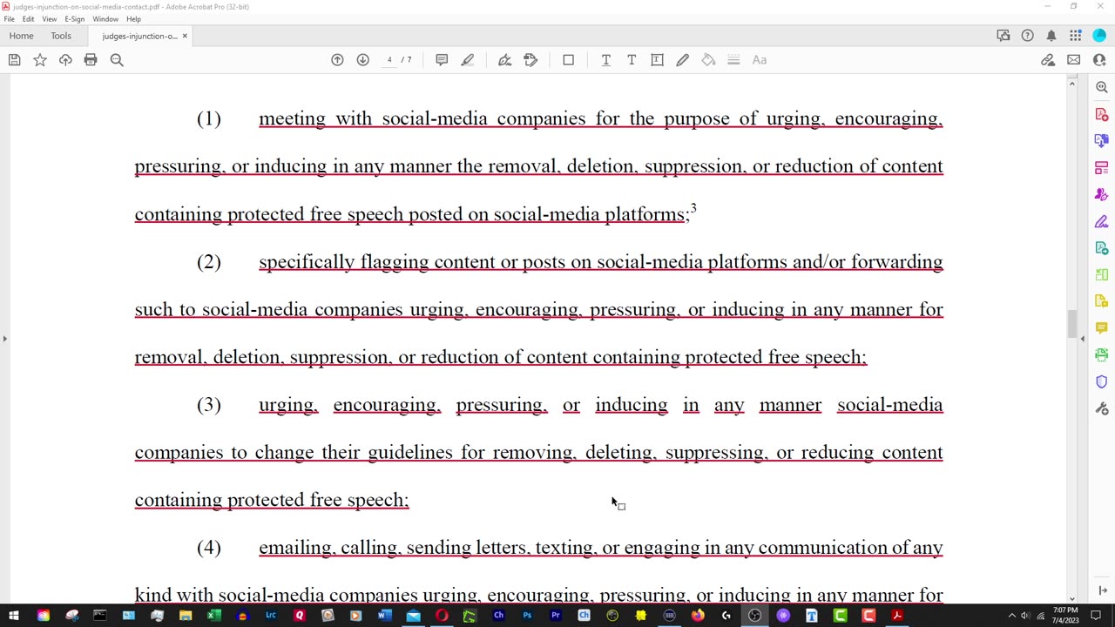Click the help question mark icon
Screen dimensions: 1115x627
pyautogui.click(x=1028, y=36)
